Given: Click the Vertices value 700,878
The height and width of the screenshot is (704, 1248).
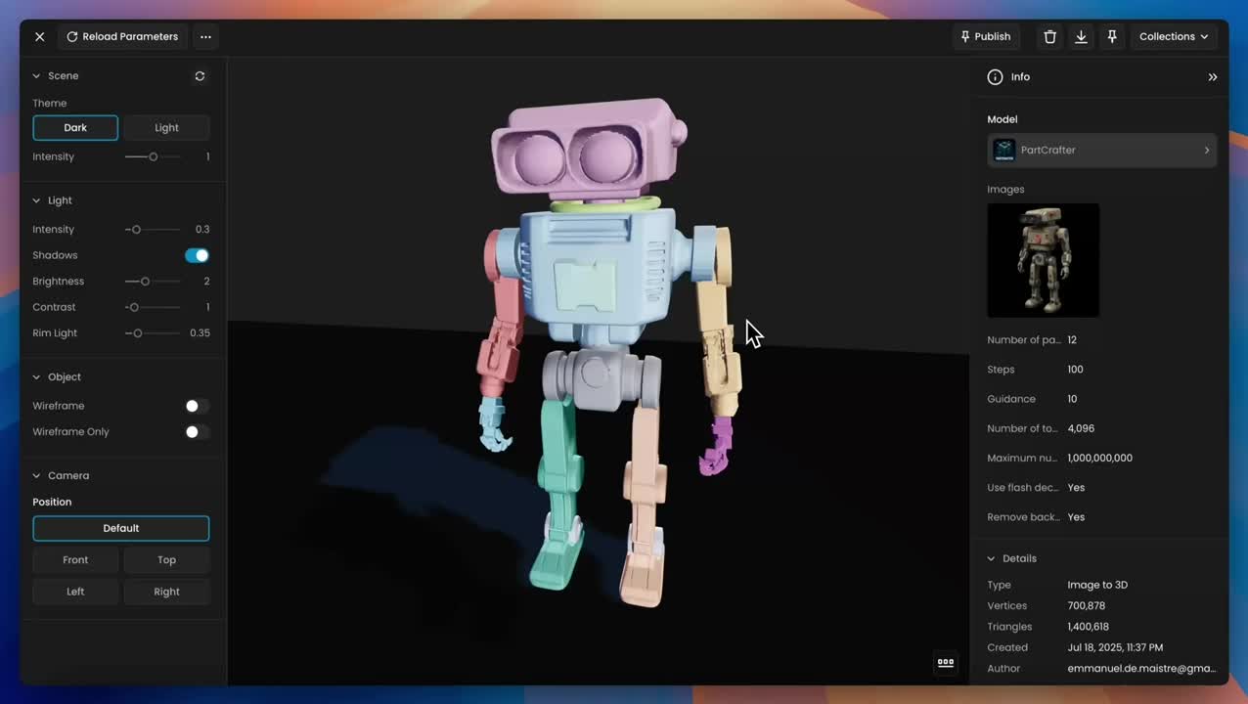Looking at the screenshot, I should pos(1086,606).
